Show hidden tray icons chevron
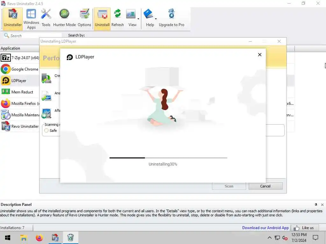The image size is (326, 244). (x=269, y=238)
